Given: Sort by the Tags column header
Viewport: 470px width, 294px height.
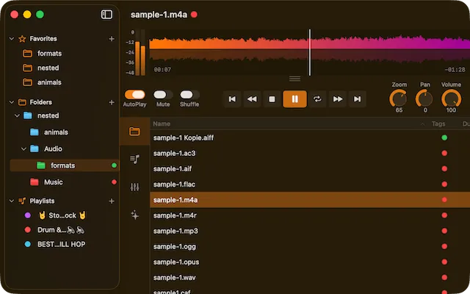Looking at the screenshot, I should 438,123.
